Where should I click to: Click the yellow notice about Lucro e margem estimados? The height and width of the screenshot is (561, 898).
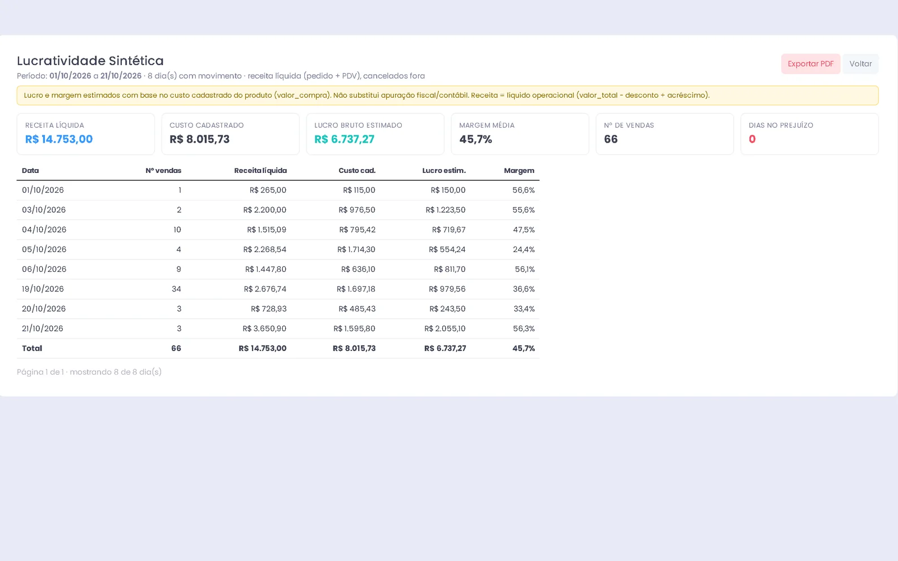coord(447,95)
